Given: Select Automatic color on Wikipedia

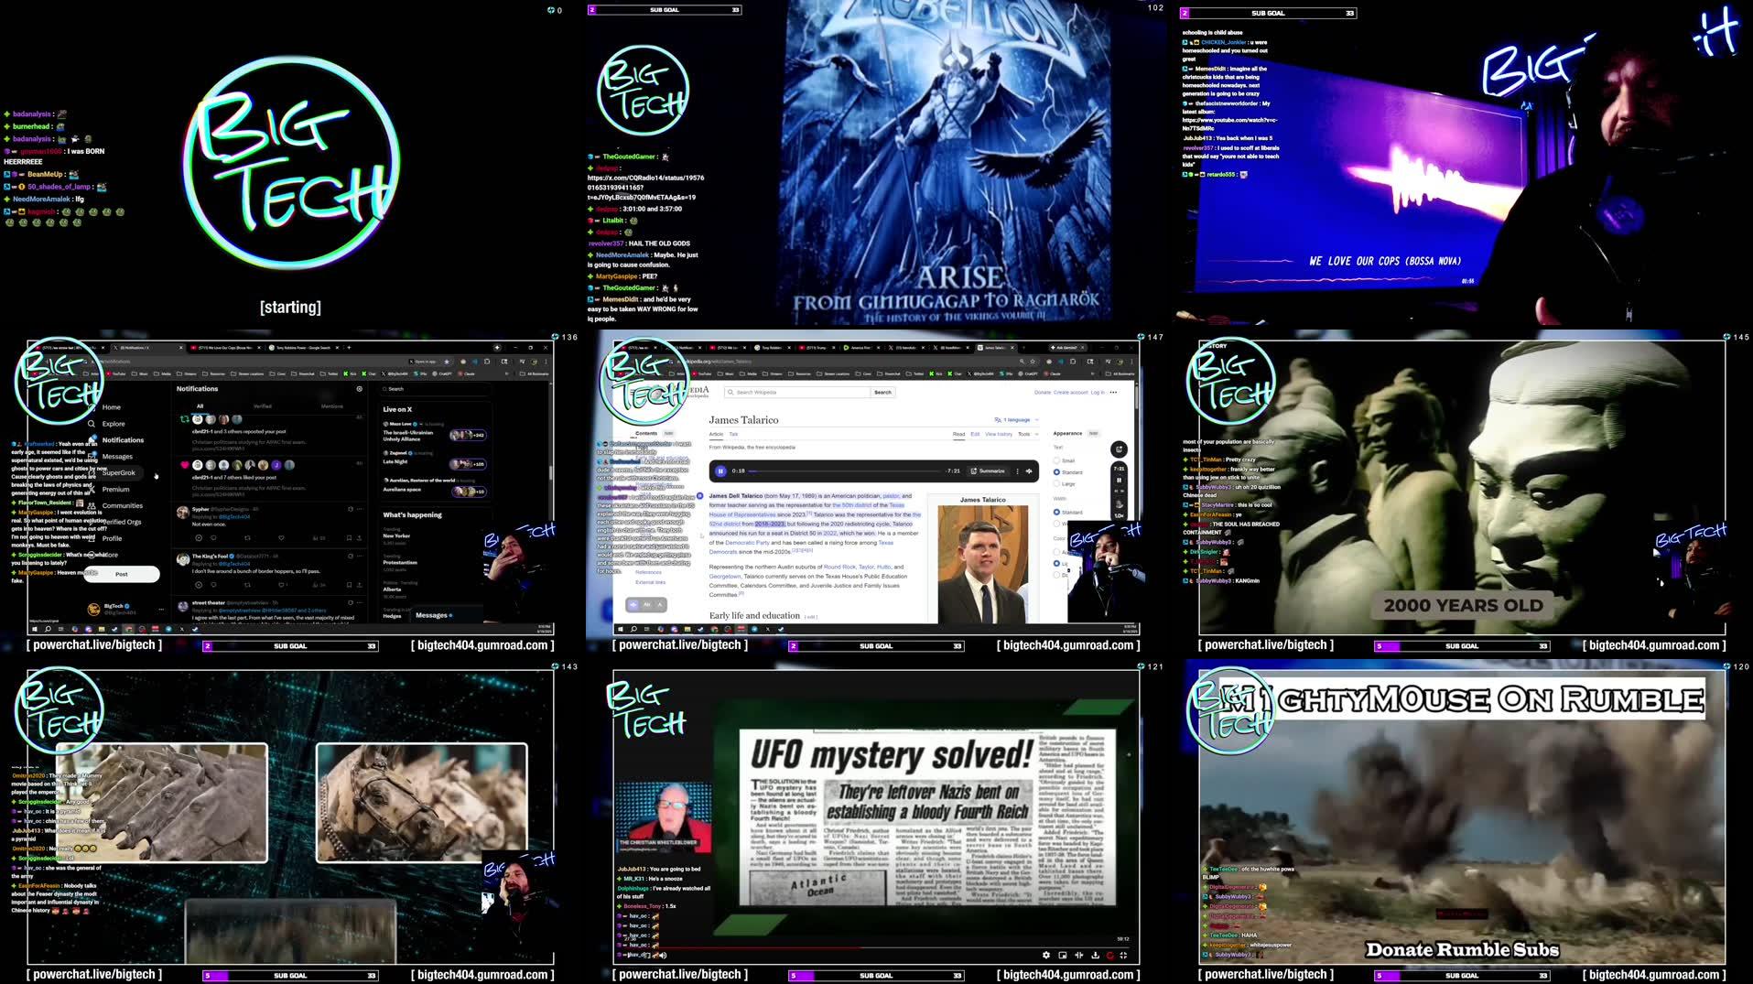Looking at the screenshot, I should pyautogui.click(x=1056, y=552).
